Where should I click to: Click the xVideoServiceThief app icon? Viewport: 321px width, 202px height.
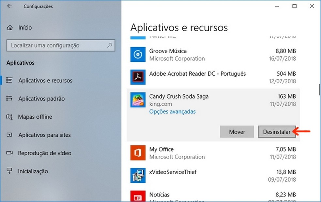[138, 175]
